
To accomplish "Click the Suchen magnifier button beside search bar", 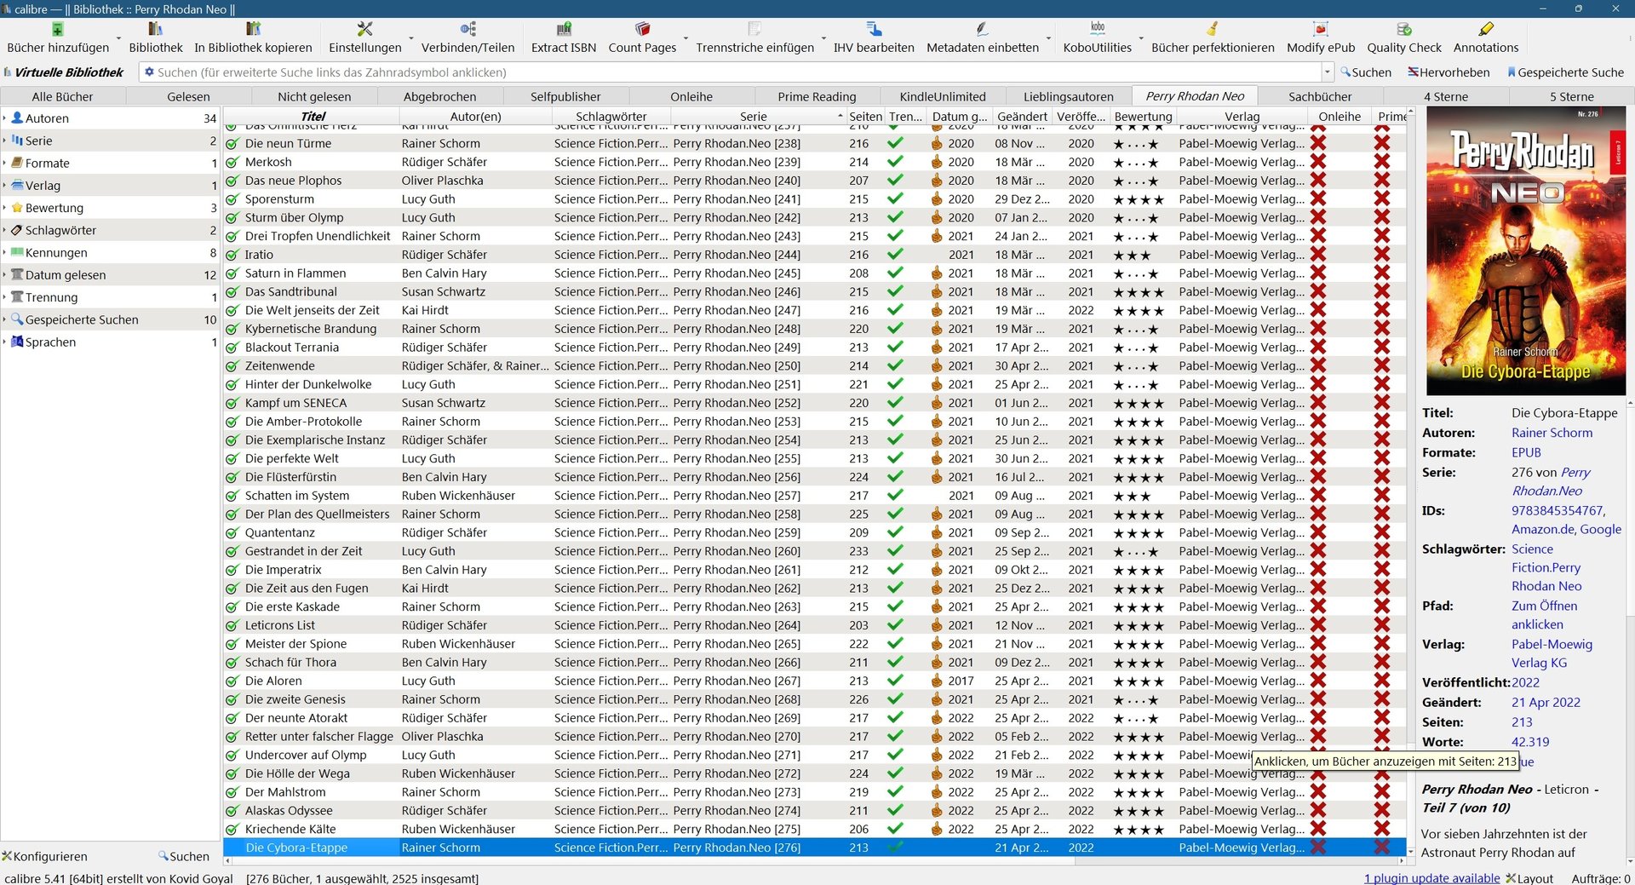I will click(1366, 72).
